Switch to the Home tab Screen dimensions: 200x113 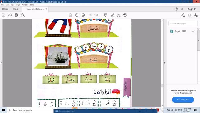5,9
